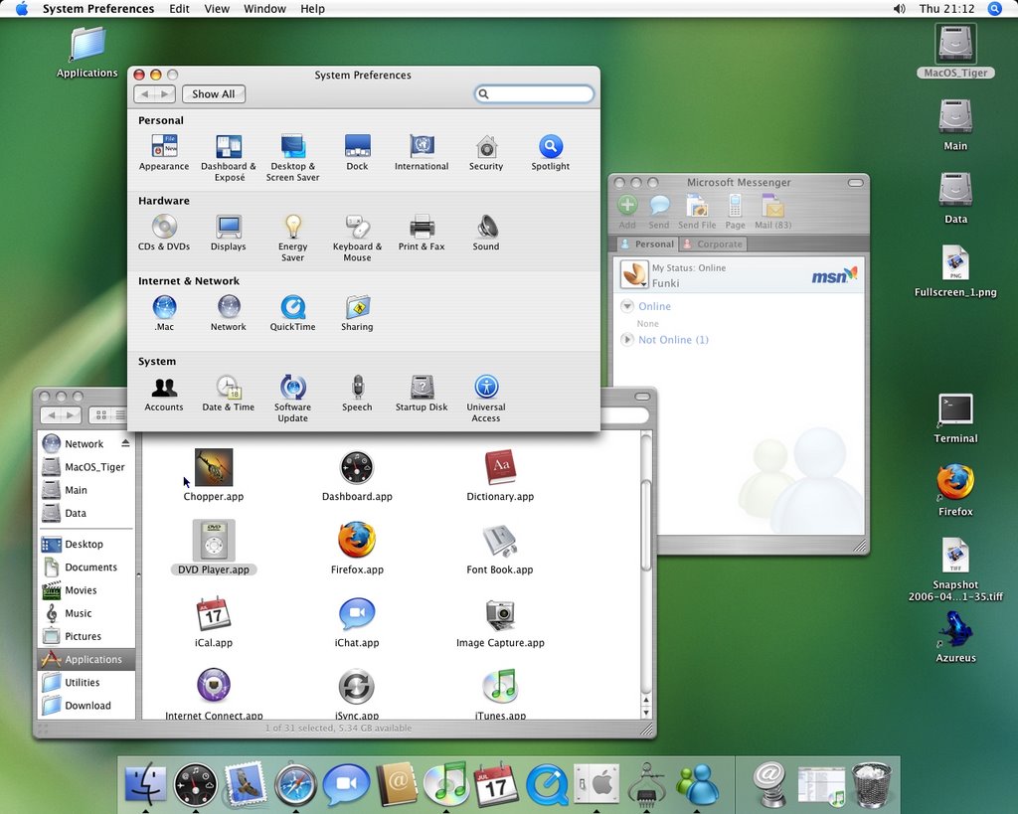Select the Azureus desktop shortcut
The width and height of the screenshot is (1018, 814).
[x=955, y=637]
